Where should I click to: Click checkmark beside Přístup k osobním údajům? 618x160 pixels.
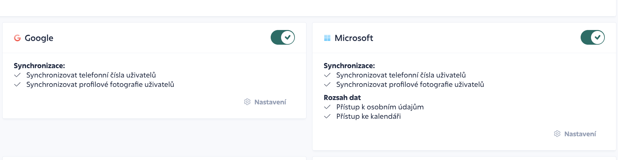pos(327,107)
